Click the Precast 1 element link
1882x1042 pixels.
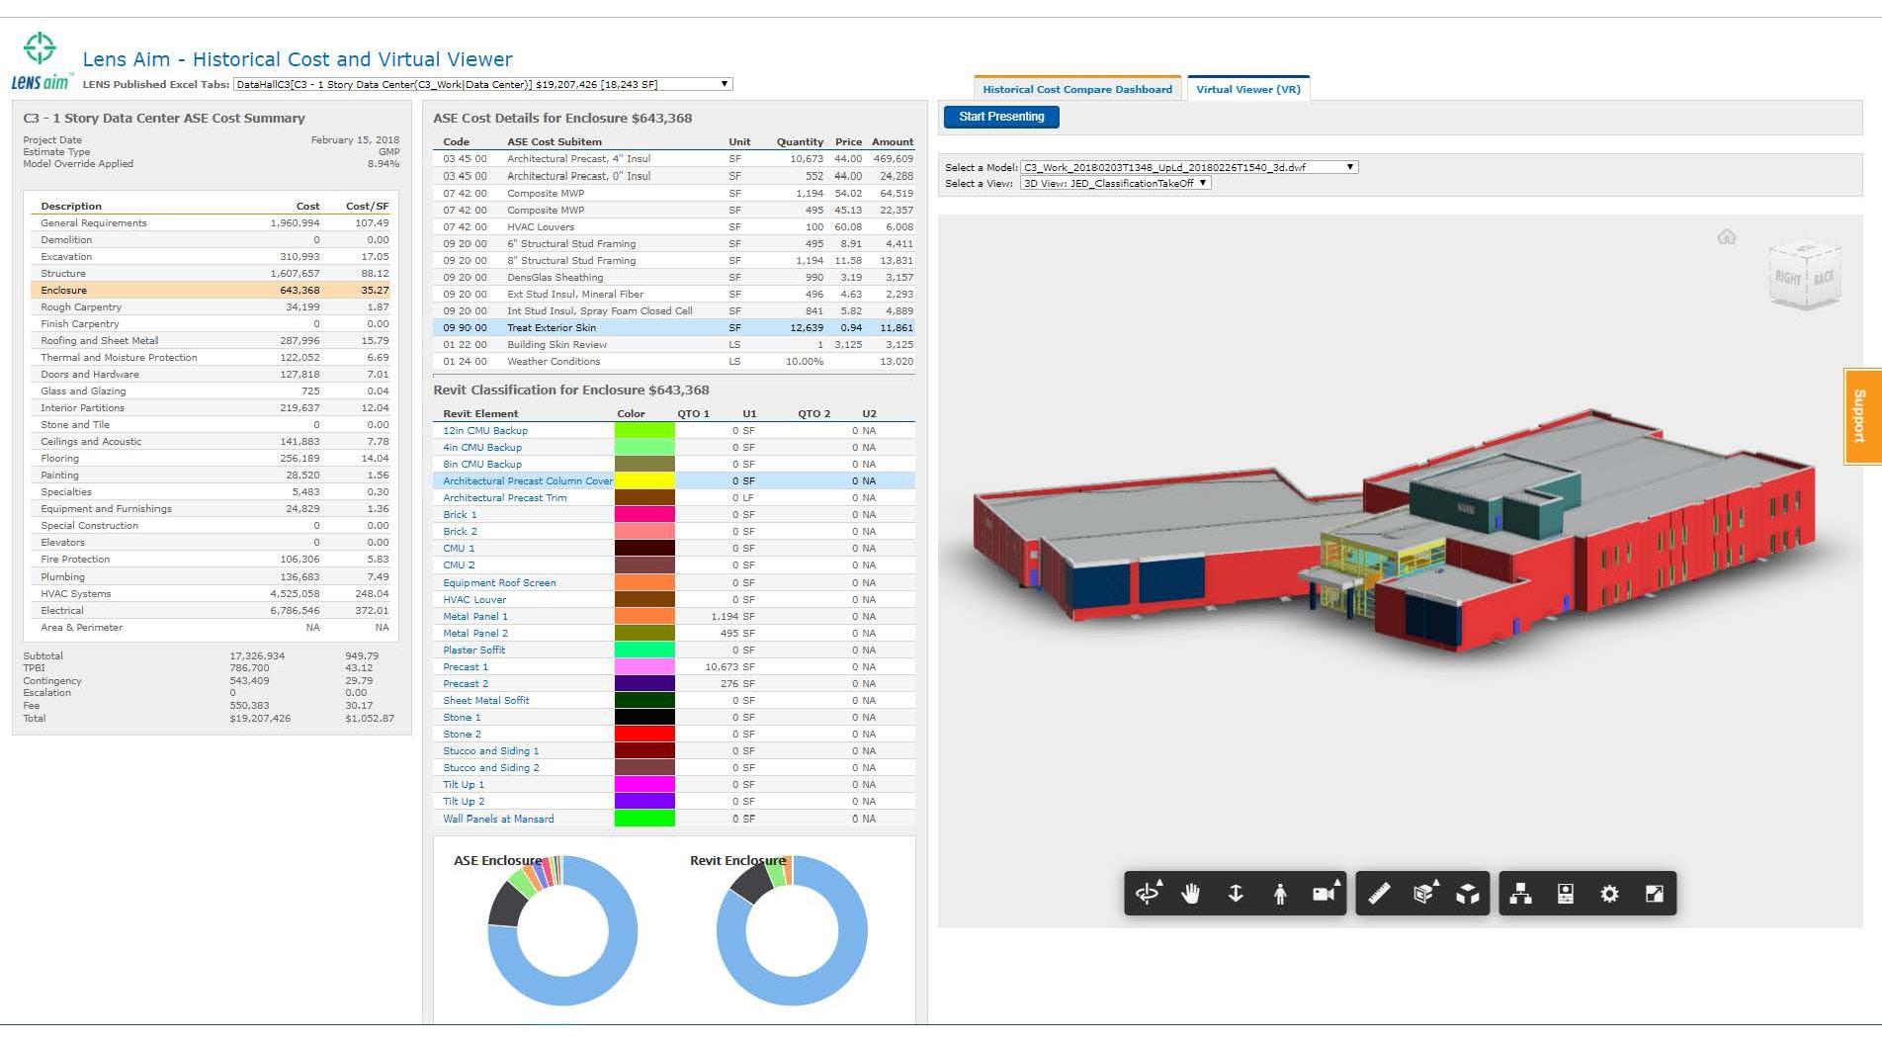(466, 667)
